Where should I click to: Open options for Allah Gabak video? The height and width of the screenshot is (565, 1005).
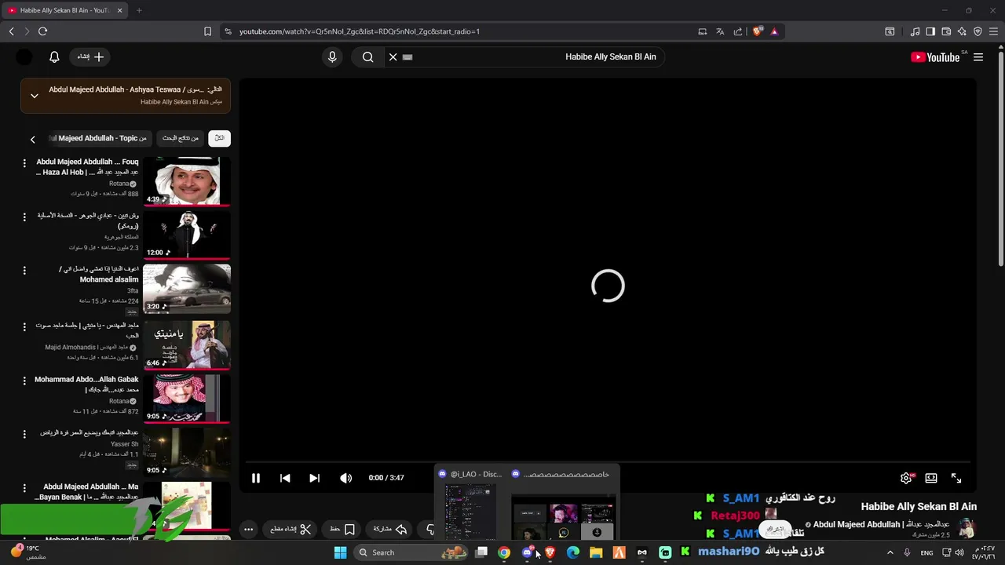click(x=24, y=381)
